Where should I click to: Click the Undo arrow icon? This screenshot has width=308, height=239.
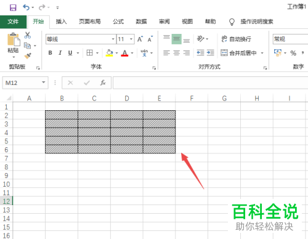tap(26, 7)
